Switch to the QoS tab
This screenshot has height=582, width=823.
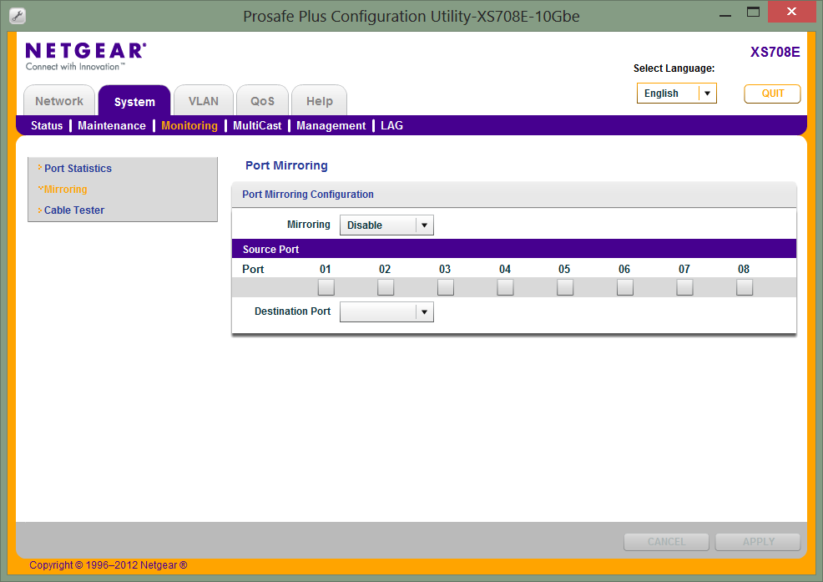click(x=262, y=101)
